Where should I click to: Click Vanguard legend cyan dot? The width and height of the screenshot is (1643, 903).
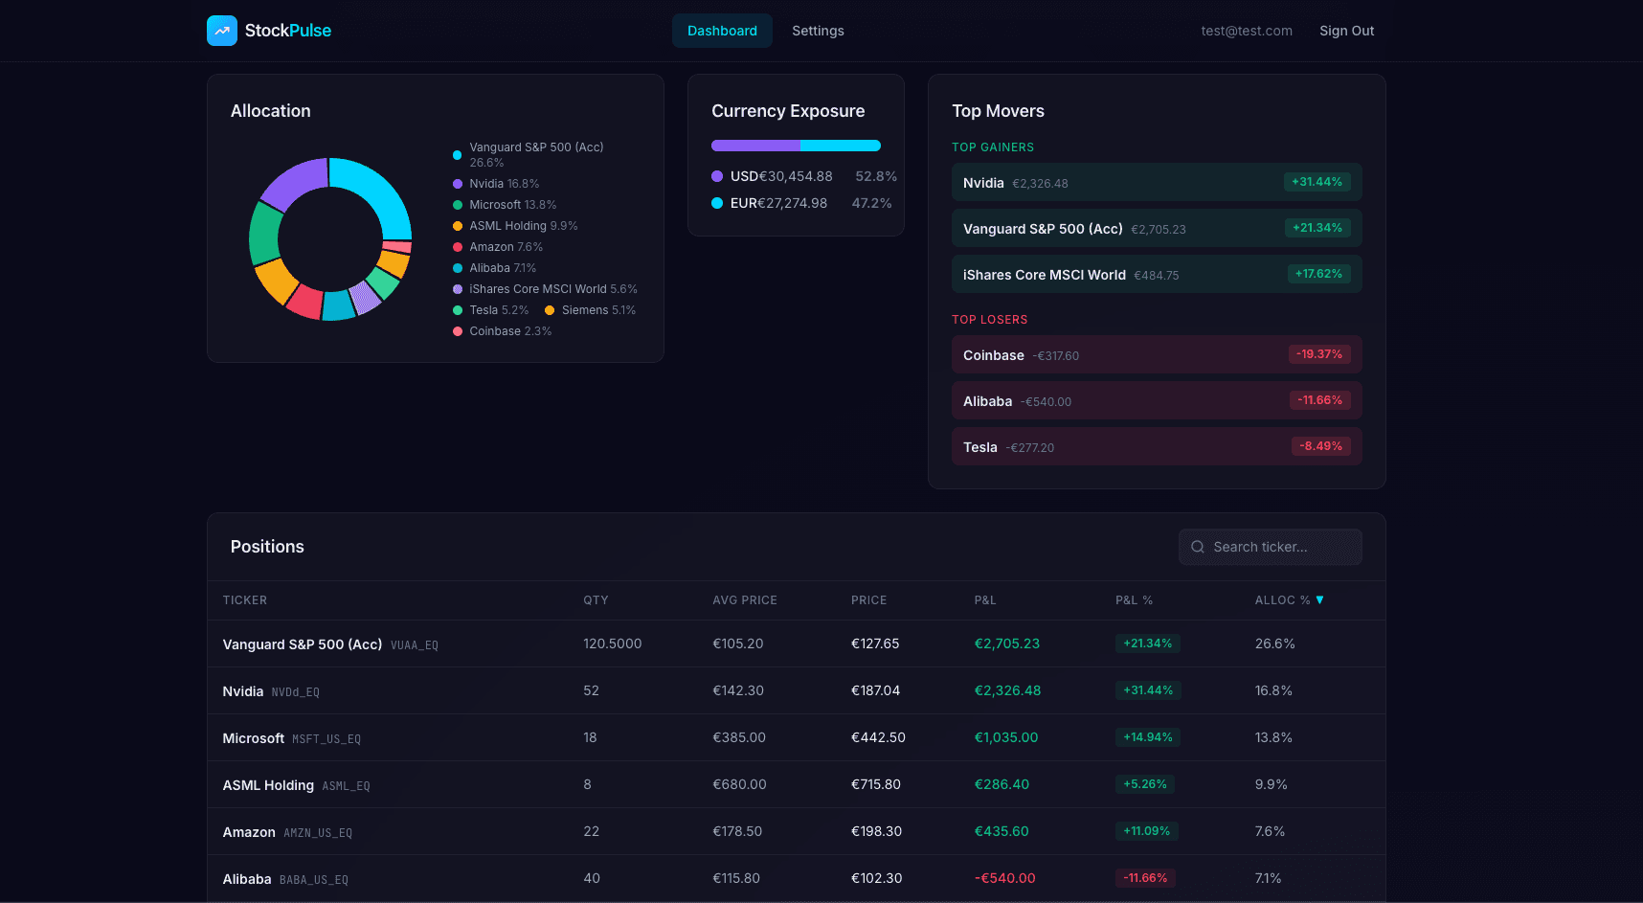[458, 155]
